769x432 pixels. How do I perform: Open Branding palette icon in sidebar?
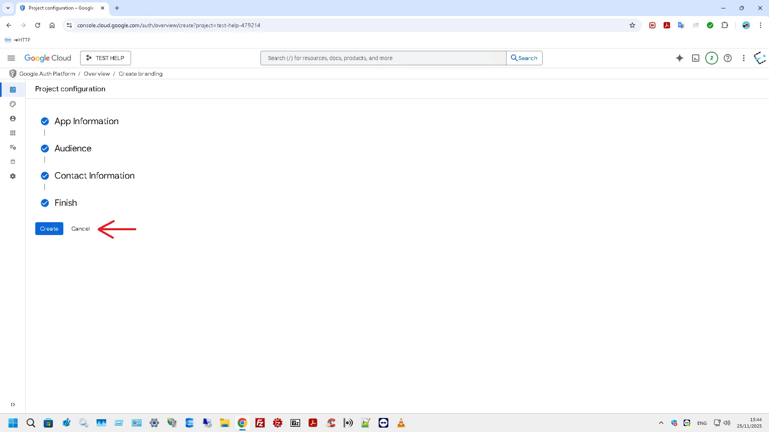click(x=13, y=104)
